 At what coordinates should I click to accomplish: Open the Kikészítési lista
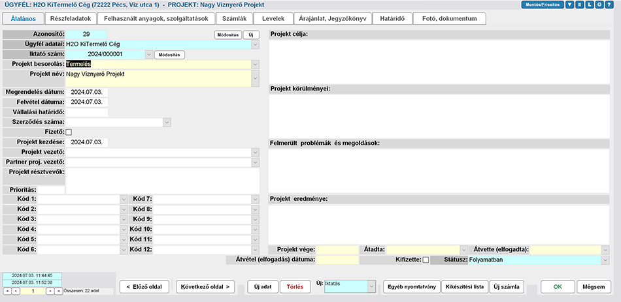pos(465,287)
